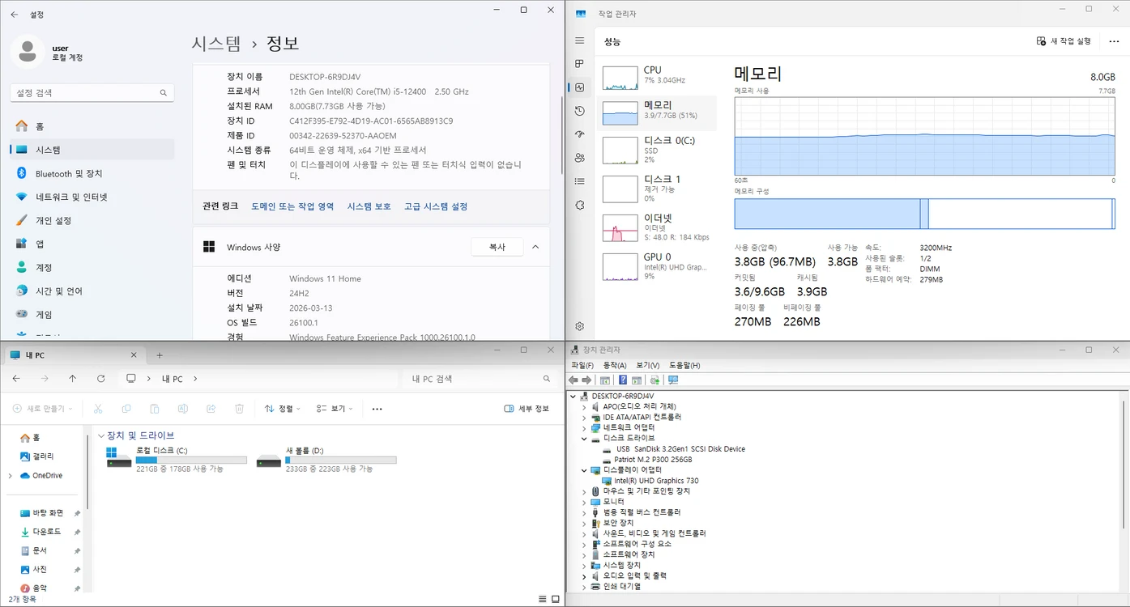The height and width of the screenshot is (607, 1130).
Task: Click Device Manager blue question mark help icon
Action: coord(623,380)
